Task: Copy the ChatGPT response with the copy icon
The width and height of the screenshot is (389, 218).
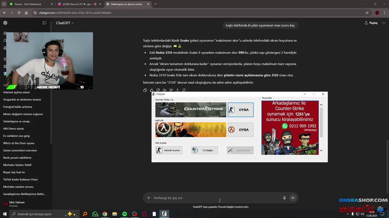Action: point(145,90)
